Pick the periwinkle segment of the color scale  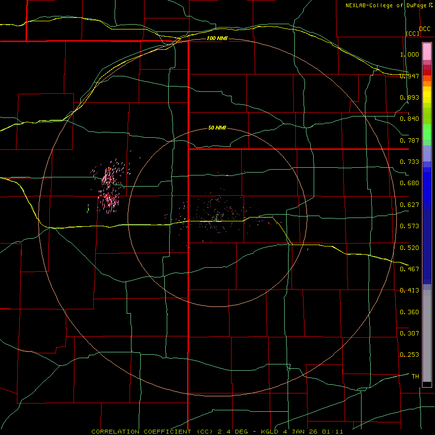tap(427, 153)
